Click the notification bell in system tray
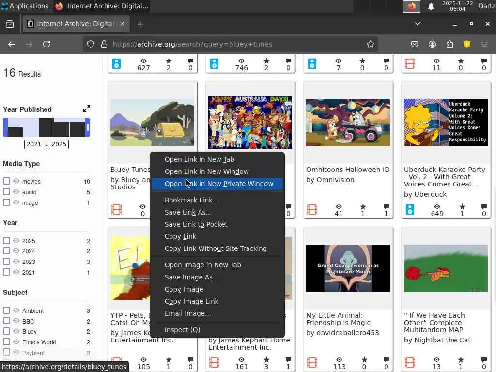This screenshot has width=496, height=372. pyautogui.click(x=431, y=6)
